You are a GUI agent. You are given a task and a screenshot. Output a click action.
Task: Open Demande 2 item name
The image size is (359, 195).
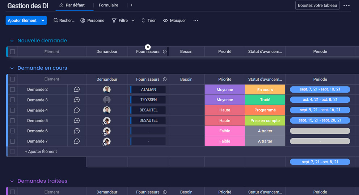click(x=37, y=89)
